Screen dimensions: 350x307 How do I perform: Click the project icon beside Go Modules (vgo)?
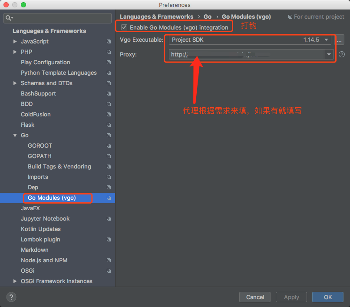click(x=109, y=198)
